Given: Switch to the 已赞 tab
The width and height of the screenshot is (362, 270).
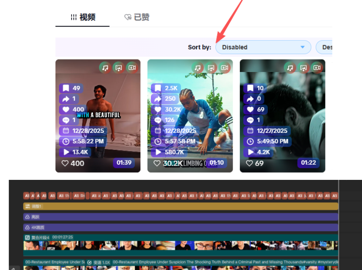Looking at the screenshot, I should point(136,17).
